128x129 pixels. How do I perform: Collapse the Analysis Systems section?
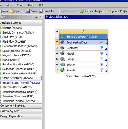coord(21,23)
